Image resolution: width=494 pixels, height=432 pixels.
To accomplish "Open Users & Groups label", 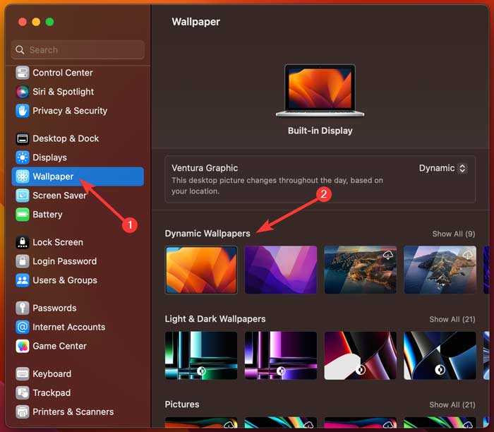I will pyautogui.click(x=65, y=280).
